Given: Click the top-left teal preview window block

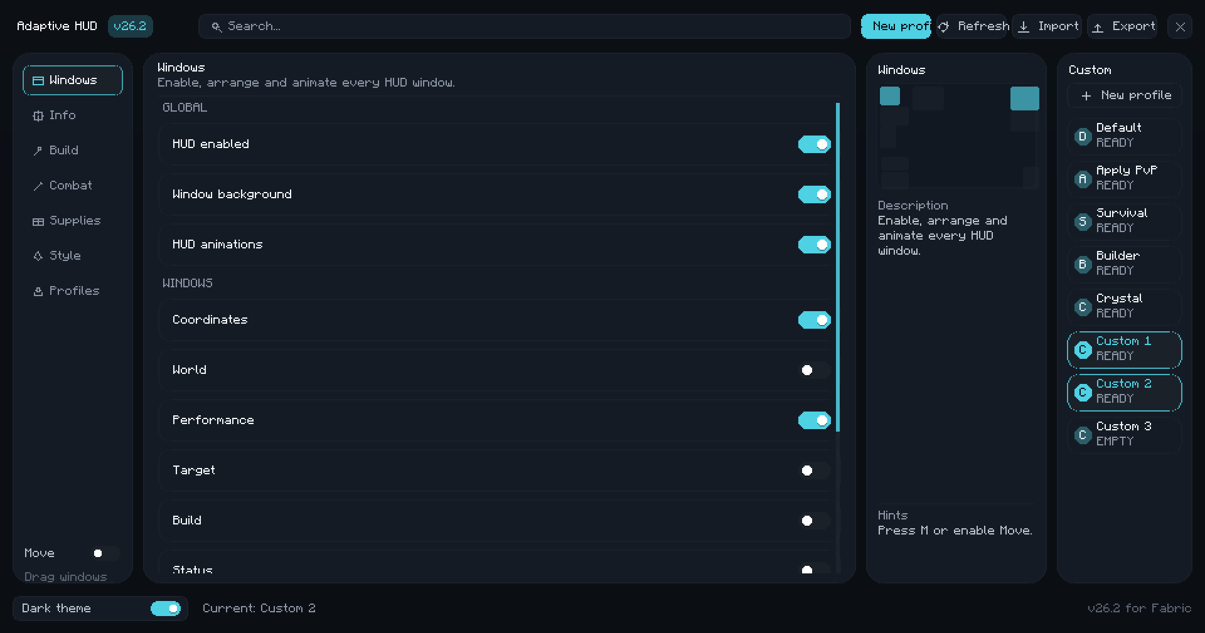Looking at the screenshot, I should pyautogui.click(x=890, y=96).
